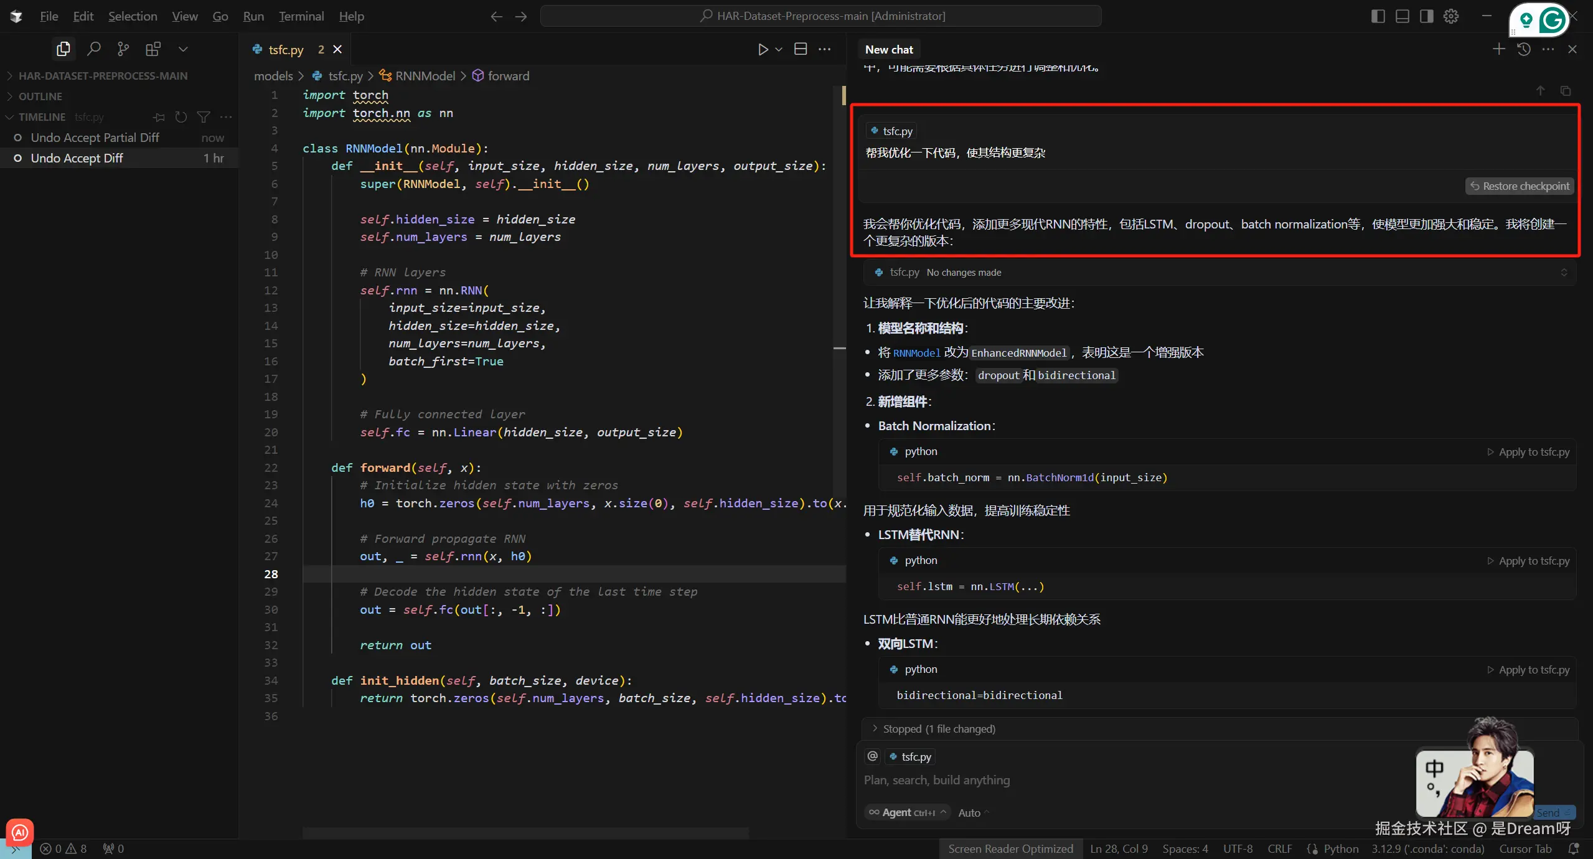Open the Cursor settings gear icon
1593x859 pixels.
1451,16
